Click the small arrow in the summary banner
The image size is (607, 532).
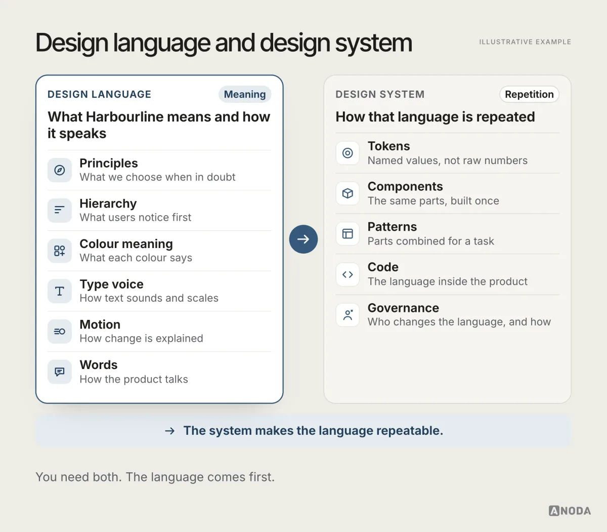170,431
